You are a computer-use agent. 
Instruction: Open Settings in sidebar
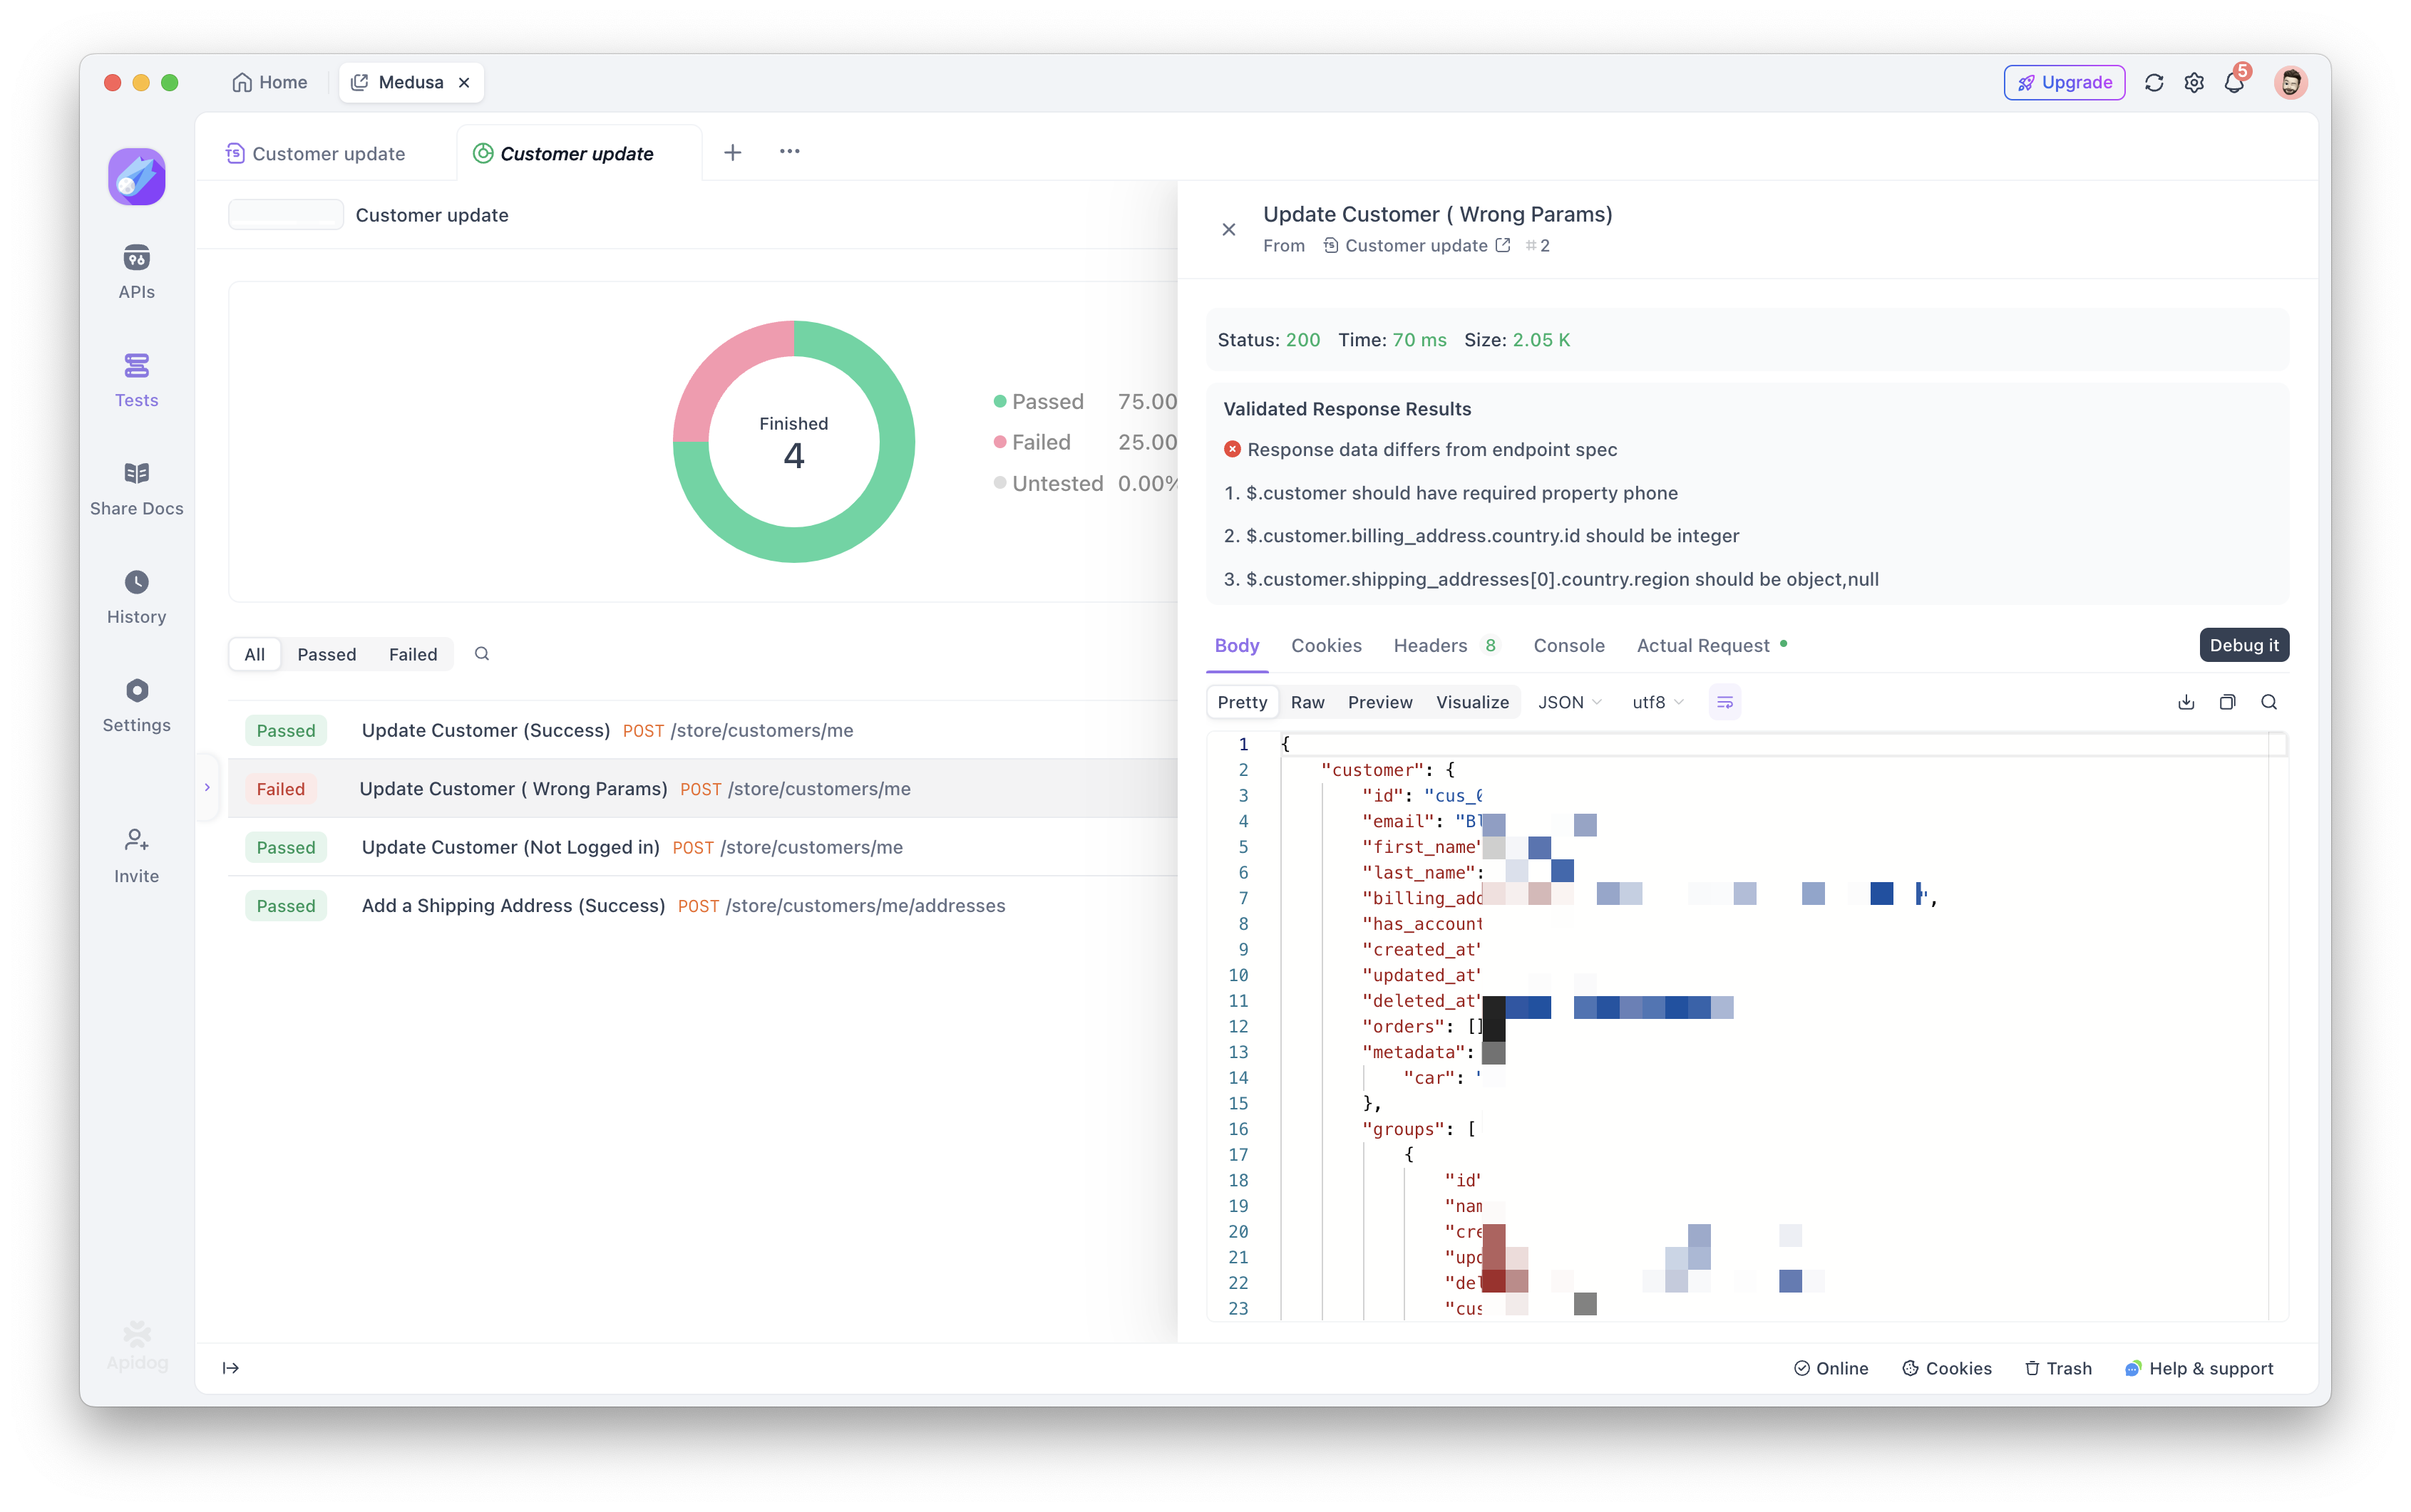click(136, 705)
